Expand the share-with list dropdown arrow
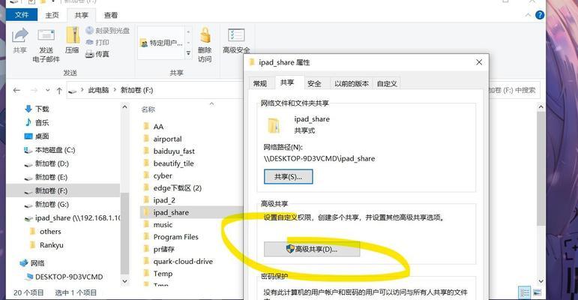578x300 pixels. pyautogui.click(x=188, y=53)
